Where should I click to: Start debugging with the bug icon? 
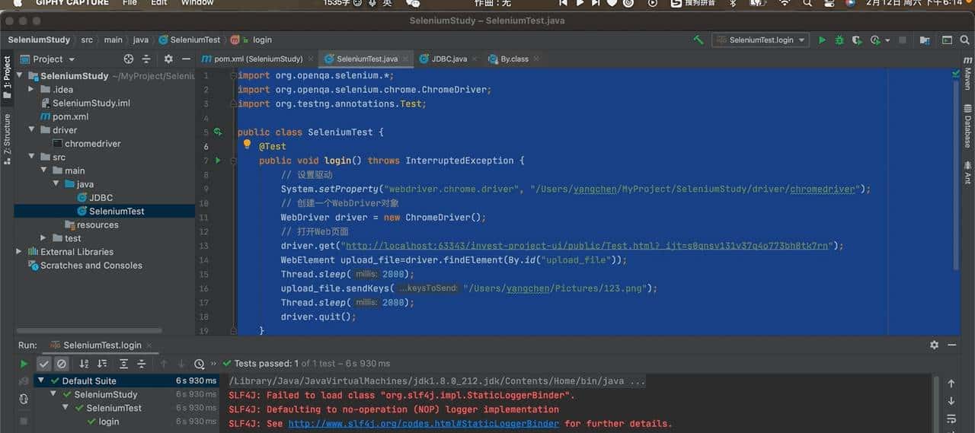click(x=839, y=40)
